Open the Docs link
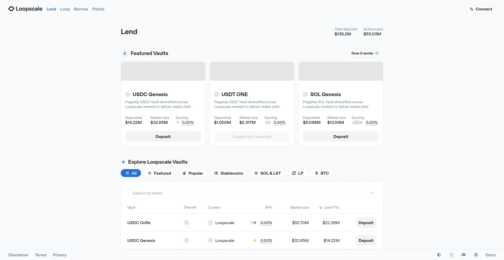The width and height of the screenshot is (504, 260). coord(491,255)
